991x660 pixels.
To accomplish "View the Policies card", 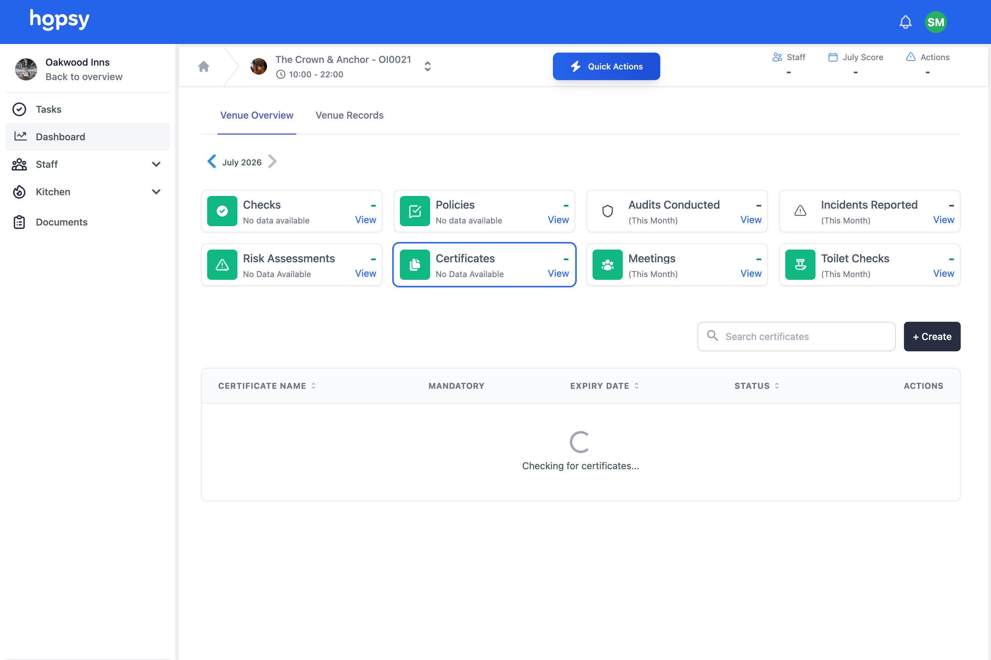I will (x=558, y=220).
